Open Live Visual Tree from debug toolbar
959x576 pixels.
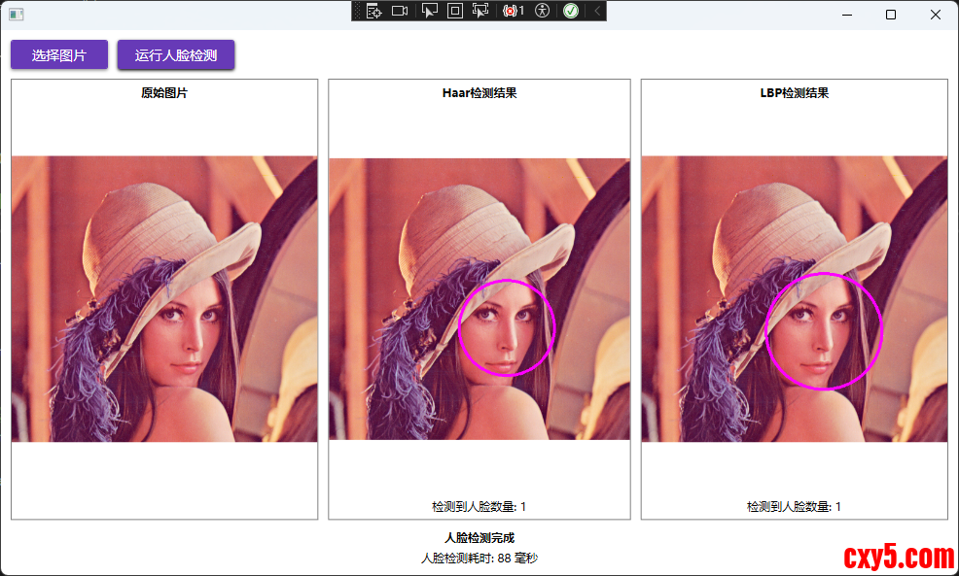[373, 11]
